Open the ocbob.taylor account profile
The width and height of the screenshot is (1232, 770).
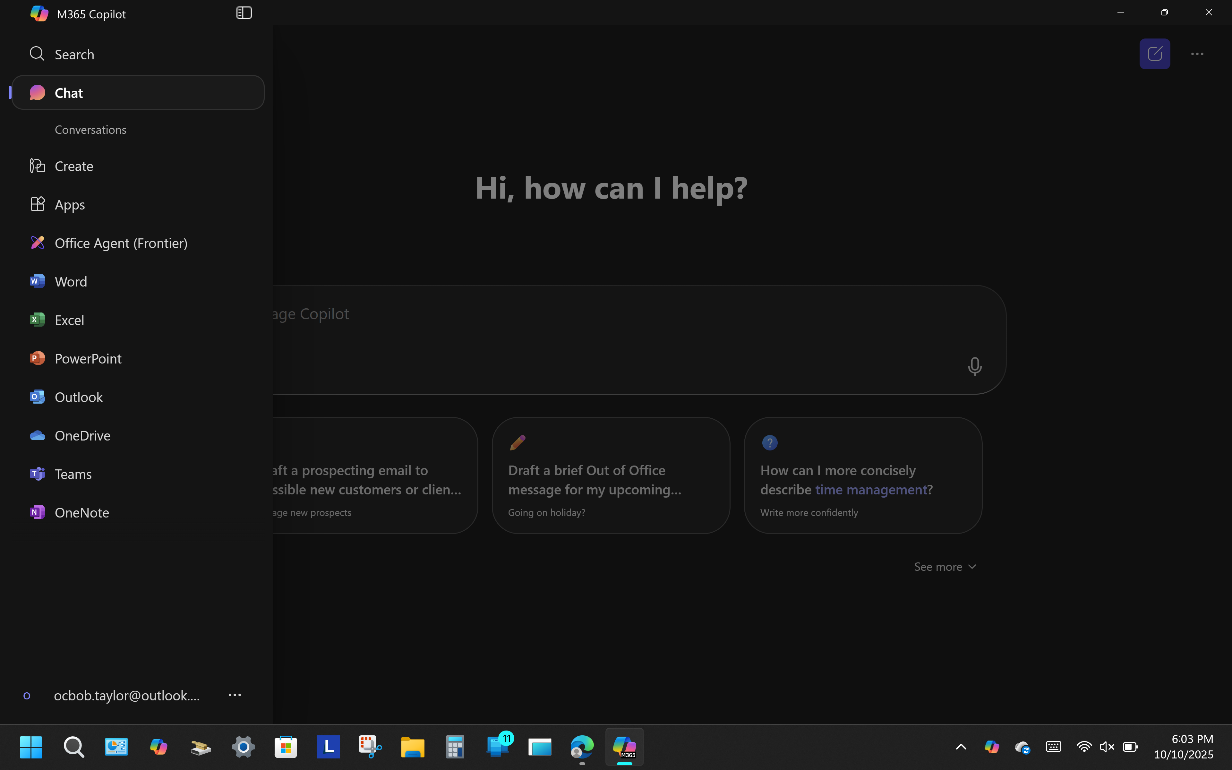pos(112,696)
